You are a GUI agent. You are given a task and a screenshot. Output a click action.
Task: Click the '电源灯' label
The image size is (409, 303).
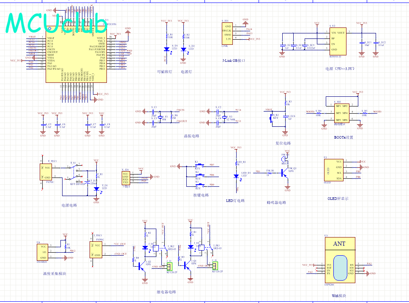[x=186, y=71]
